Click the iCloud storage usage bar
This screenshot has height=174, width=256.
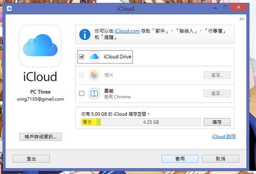[x=140, y=122]
